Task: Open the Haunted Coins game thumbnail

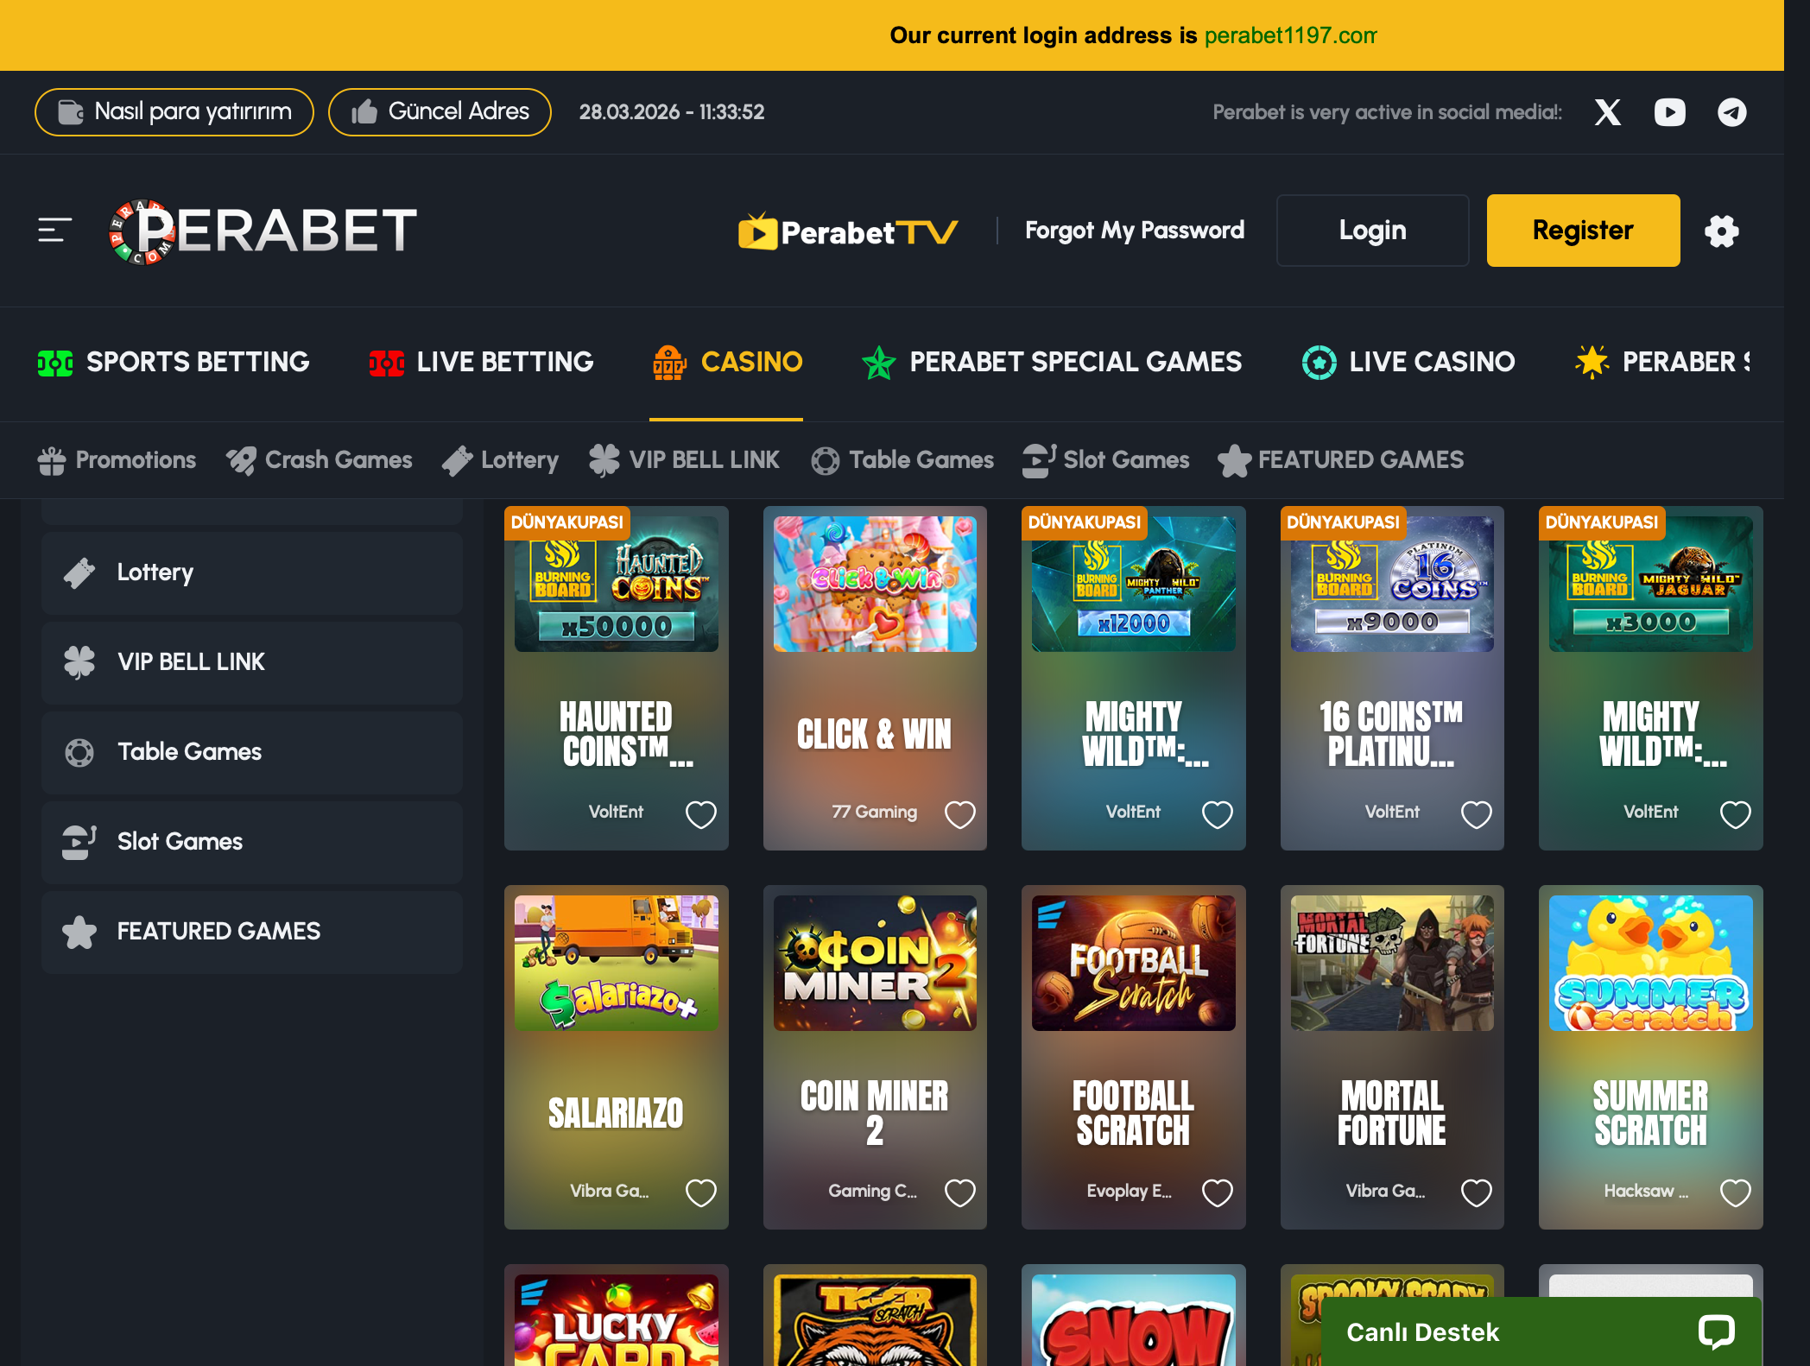Action: [617, 584]
